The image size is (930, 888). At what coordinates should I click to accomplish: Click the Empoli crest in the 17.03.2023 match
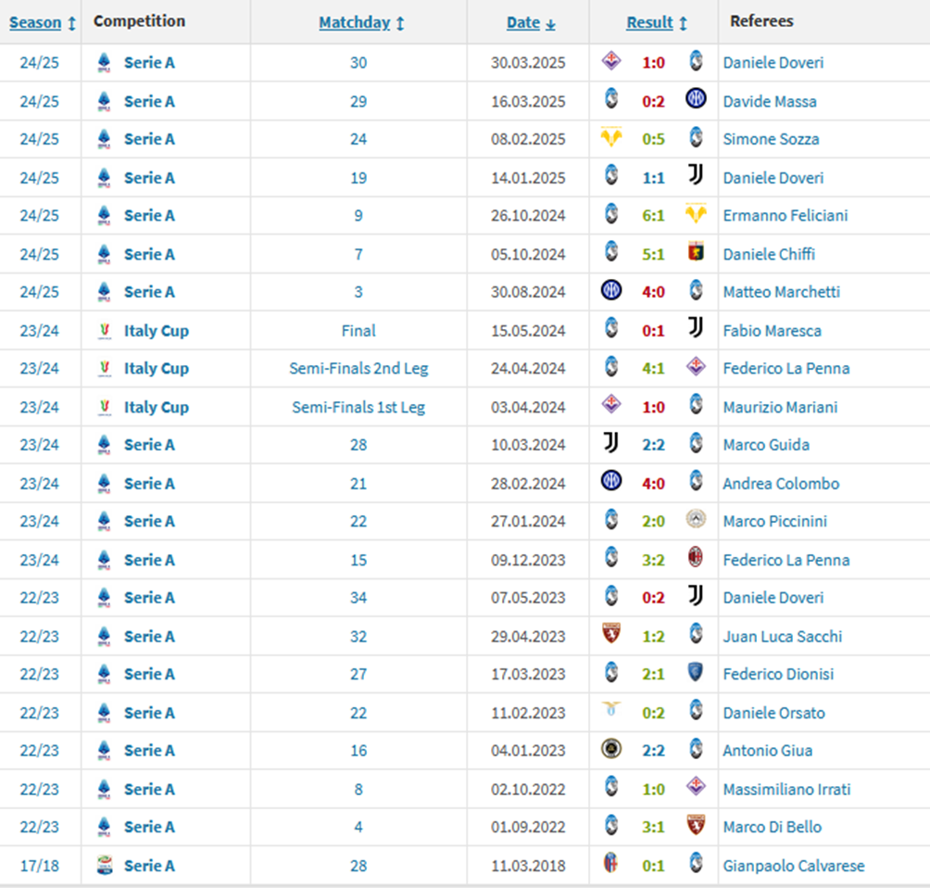click(696, 674)
